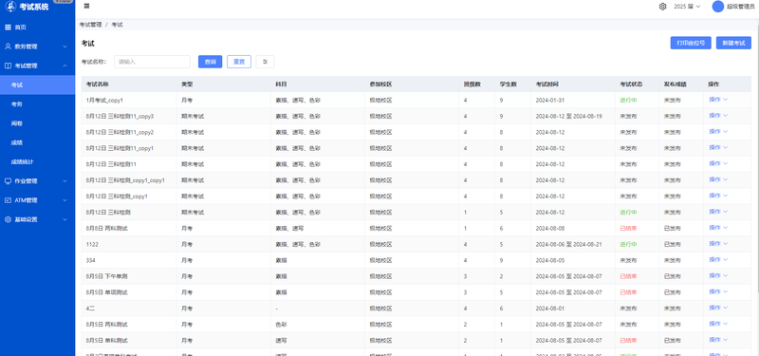Image resolution: width=759 pixels, height=356 pixels.
Task: Click the 考试状态 column header
Action: click(x=631, y=84)
